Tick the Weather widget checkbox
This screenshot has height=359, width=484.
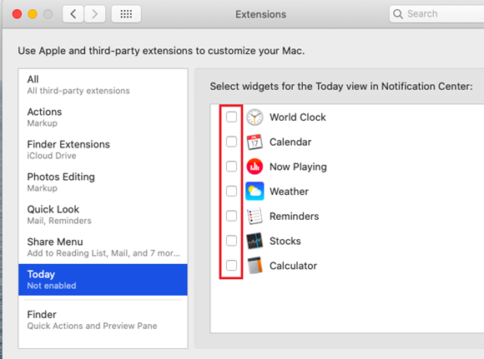click(x=231, y=192)
